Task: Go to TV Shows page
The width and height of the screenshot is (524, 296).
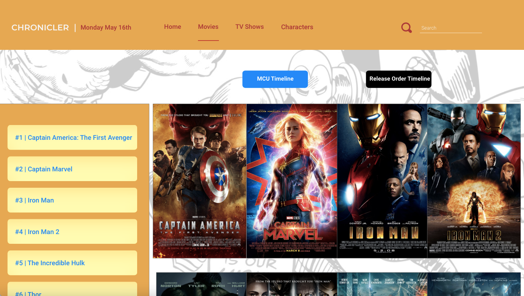Action: pyautogui.click(x=250, y=27)
